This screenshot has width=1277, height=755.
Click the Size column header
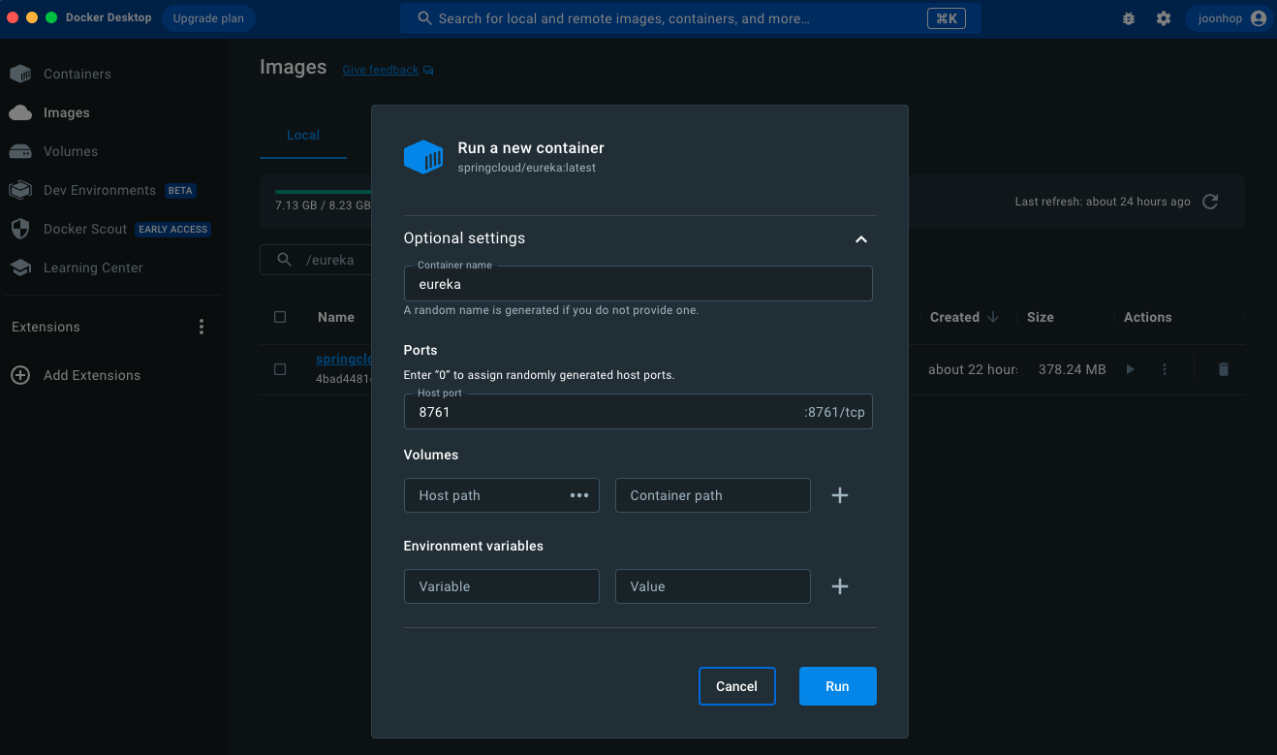1041,317
